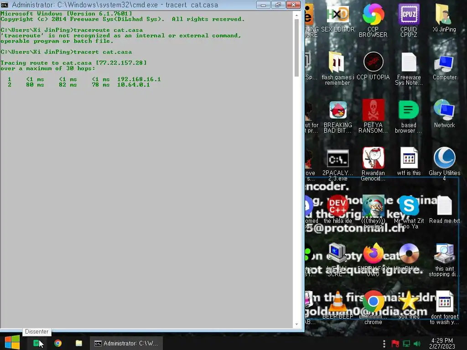Image resolution: width=467 pixels, height=350 pixels.
Task: Launch Skype 'Mr what Zit Too Ya'
Action: pos(409,212)
